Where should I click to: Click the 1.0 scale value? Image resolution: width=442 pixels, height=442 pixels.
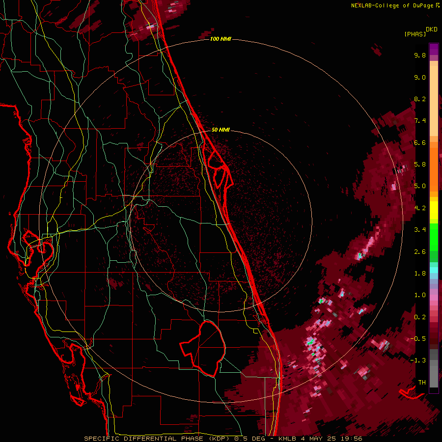pyautogui.click(x=420, y=295)
